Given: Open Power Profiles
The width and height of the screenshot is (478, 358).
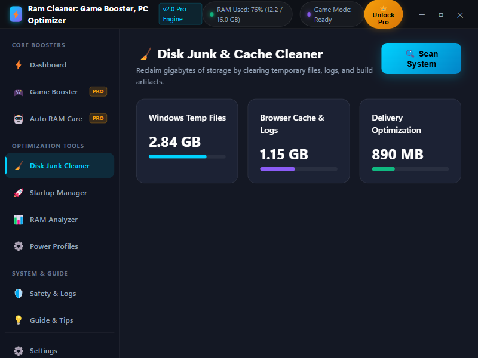Looking at the screenshot, I should 59,246.
